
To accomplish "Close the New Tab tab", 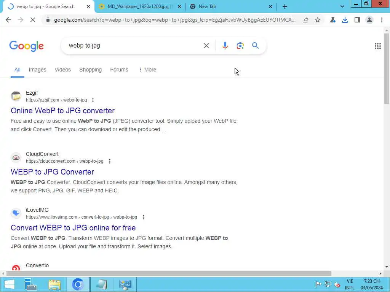I will (270, 7).
